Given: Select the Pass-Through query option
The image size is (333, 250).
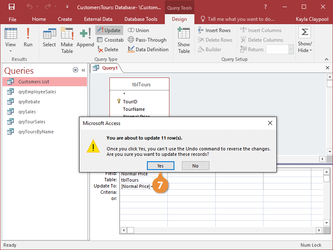Looking at the screenshot, I should [147, 40].
